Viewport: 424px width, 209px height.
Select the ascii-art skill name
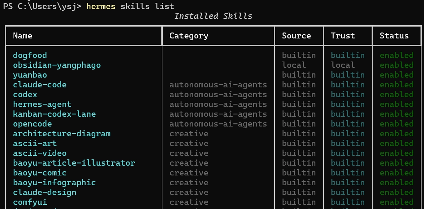[x=35, y=143]
